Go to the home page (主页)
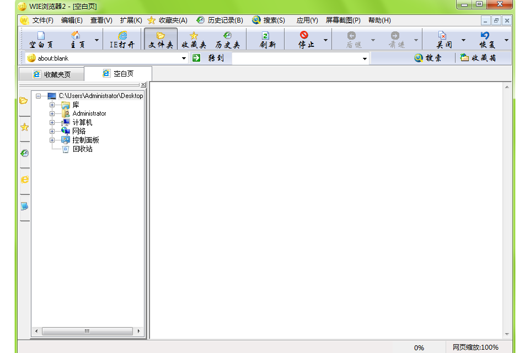The height and width of the screenshot is (353, 530). tap(77, 40)
